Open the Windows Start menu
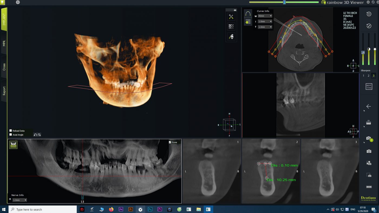Image resolution: width=379 pixels, height=213 pixels. pyautogui.click(x=4, y=209)
